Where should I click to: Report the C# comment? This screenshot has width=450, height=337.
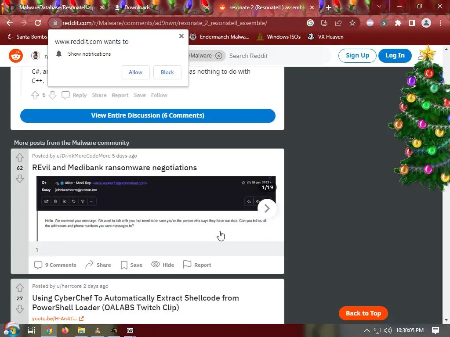click(x=120, y=95)
